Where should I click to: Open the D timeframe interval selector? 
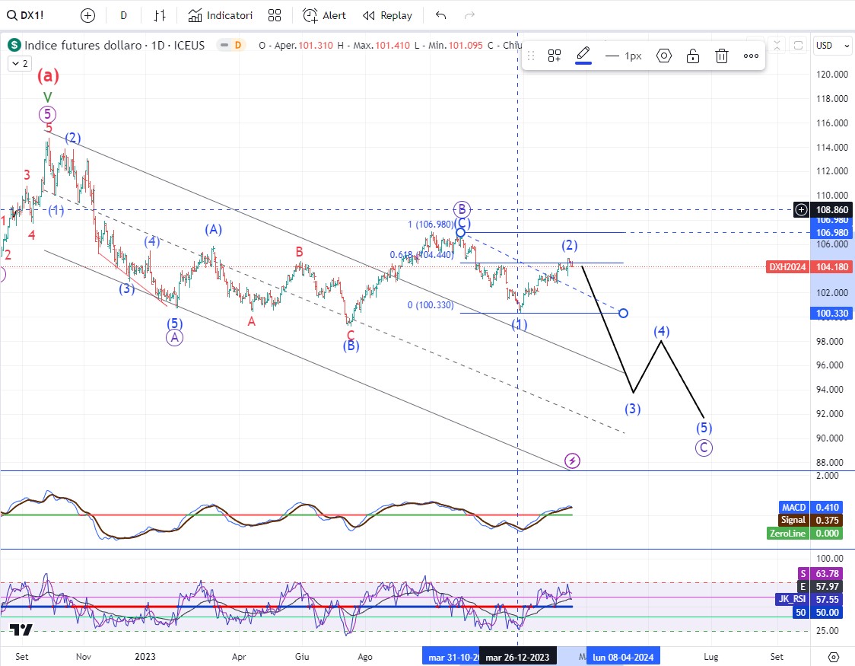123,15
